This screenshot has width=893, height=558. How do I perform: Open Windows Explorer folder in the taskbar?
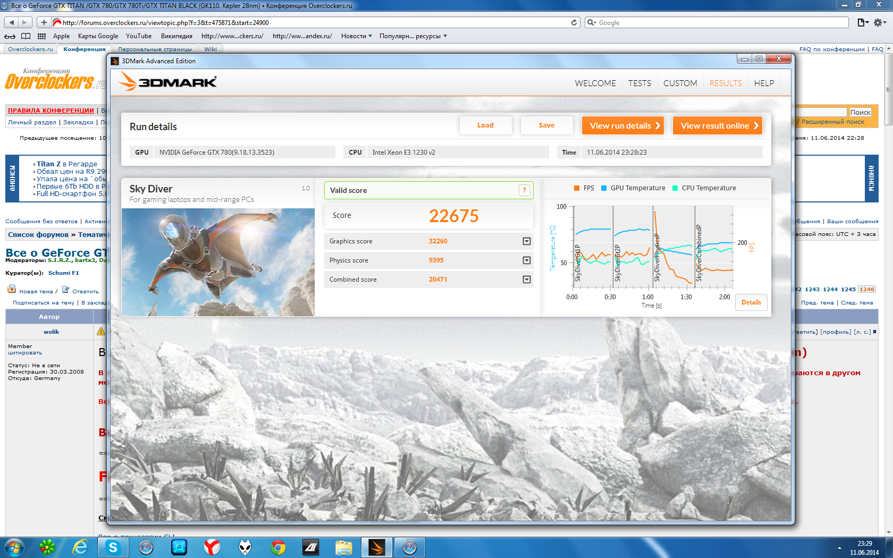click(x=344, y=547)
